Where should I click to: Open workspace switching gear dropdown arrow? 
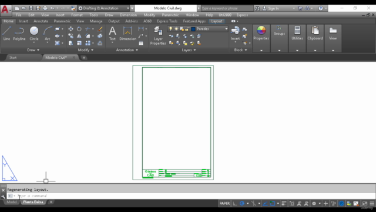[x=320, y=204]
